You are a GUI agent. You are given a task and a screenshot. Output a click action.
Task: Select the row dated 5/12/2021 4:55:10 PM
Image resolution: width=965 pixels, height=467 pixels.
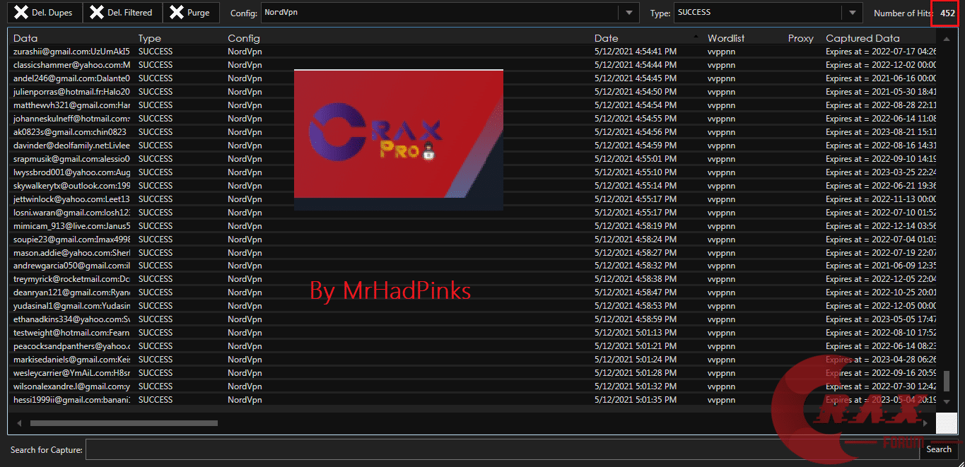pyautogui.click(x=472, y=172)
